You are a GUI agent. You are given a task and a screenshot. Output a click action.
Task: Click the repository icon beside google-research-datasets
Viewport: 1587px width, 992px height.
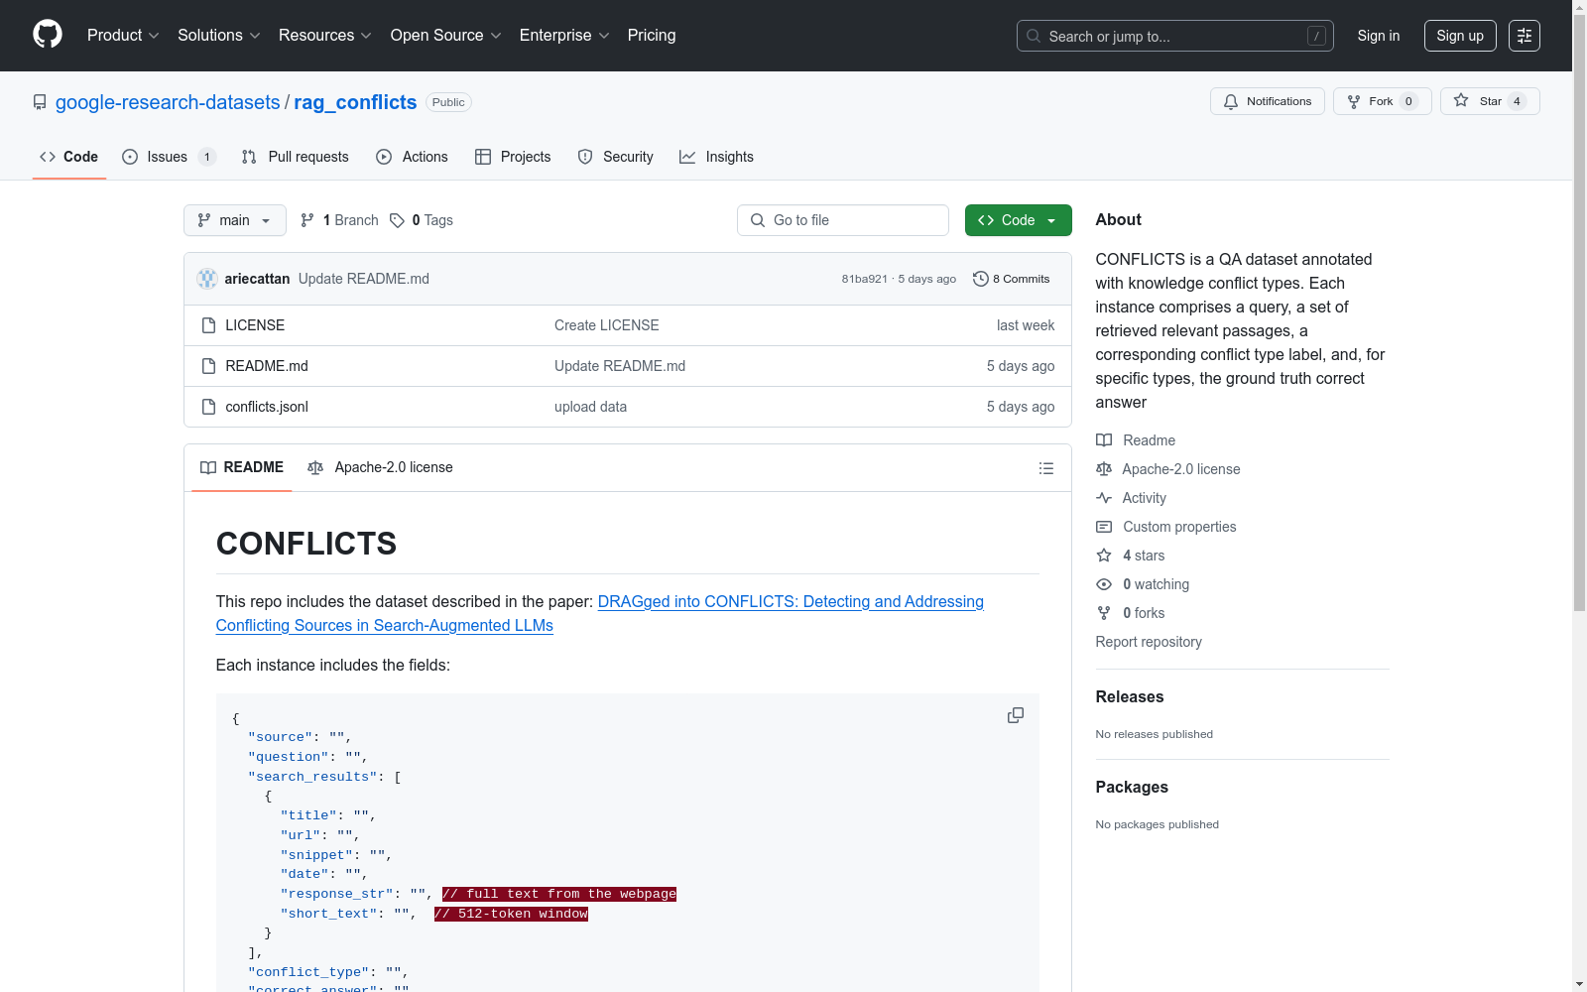coord(40,102)
